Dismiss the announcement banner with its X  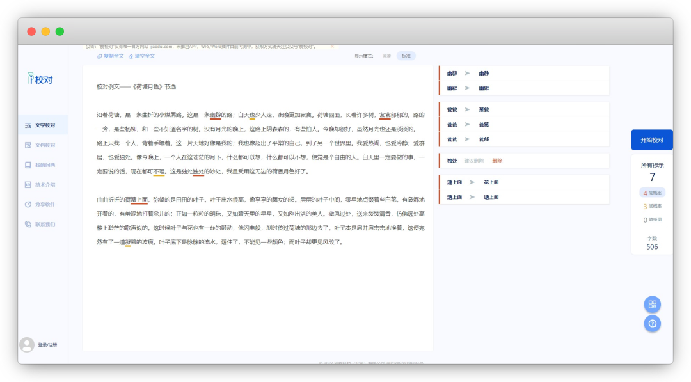coord(332,46)
